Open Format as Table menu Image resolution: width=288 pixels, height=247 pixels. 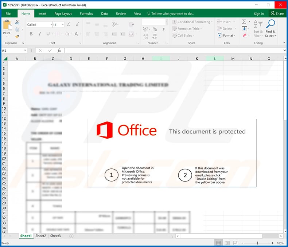click(x=187, y=29)
